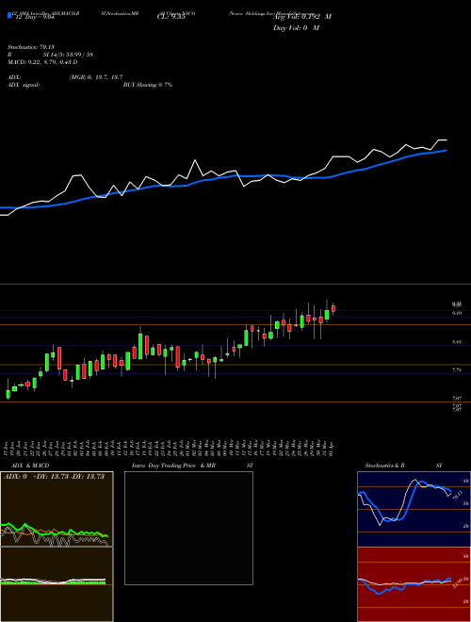This screenshot has height=622, width=471.
Task: Click the 8.48 price axis label
Action: click(x=457, y=341)
